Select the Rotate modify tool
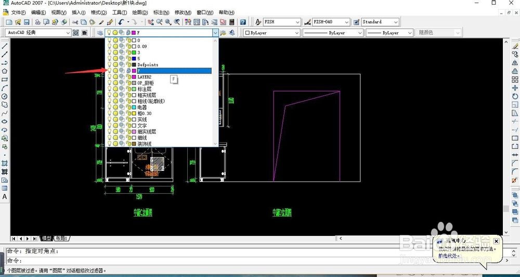 coord(515,96)
